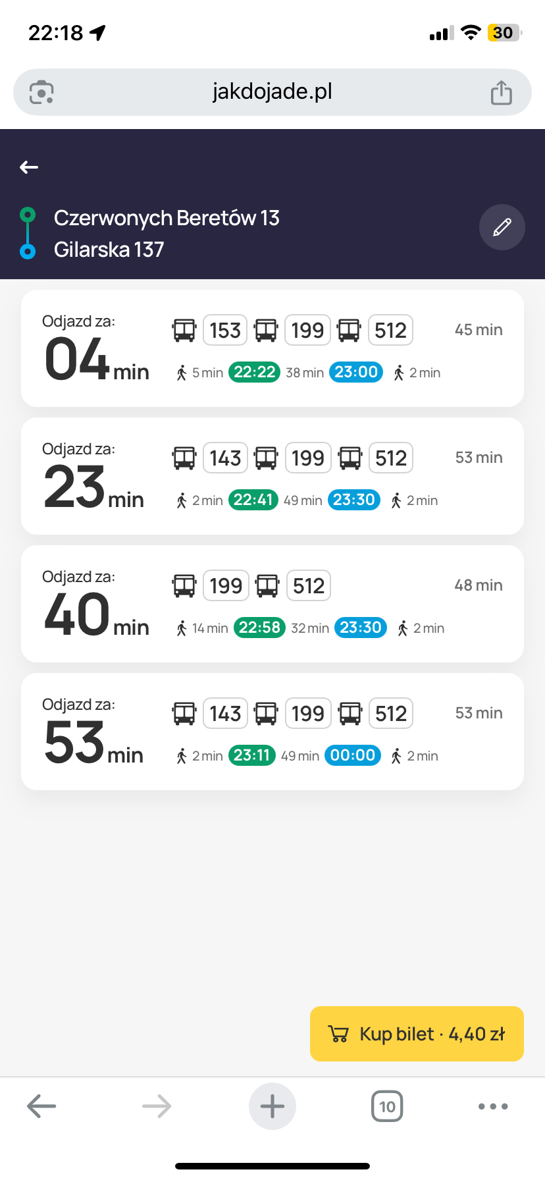This screenshot has height=1180, width=545.
Task: Tap the 00:00 blue arrival time
Action: (x=352, y=755)
